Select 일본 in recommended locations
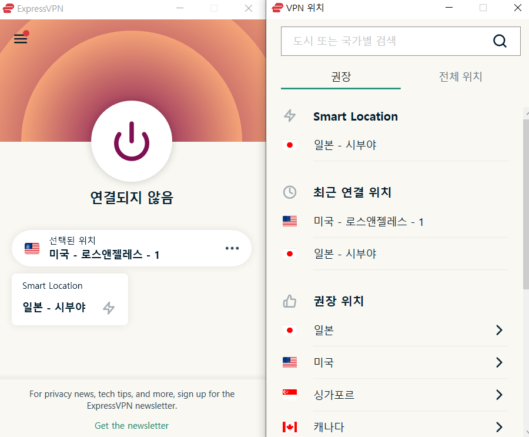Viewport: 529px width, 437px height. pyautogui.click(x=395, y=330)
